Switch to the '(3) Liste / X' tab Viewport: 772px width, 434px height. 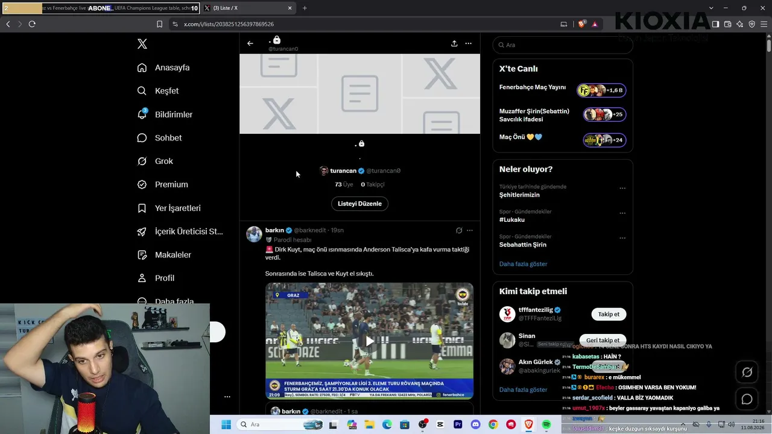coord(247,8)
